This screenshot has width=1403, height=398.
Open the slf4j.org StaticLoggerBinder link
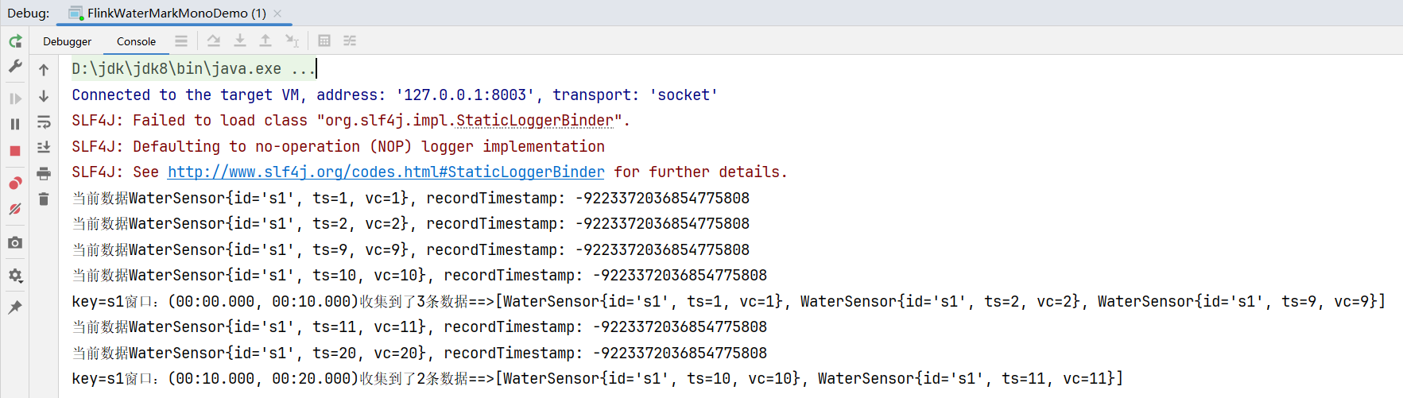coord(386,172)
